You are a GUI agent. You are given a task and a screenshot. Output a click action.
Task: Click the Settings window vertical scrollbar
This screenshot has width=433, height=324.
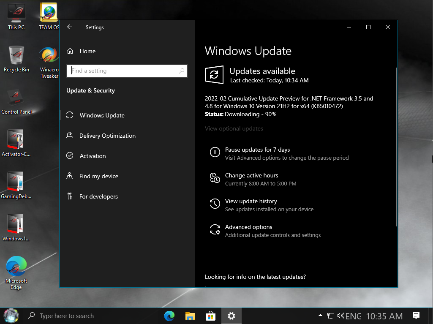click(x=396, y=147)
